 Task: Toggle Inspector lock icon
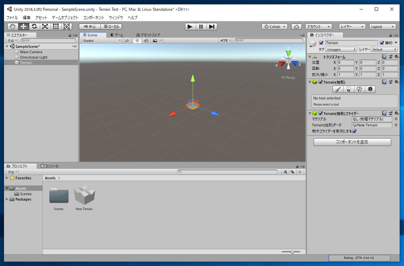[x=390, y=35]
